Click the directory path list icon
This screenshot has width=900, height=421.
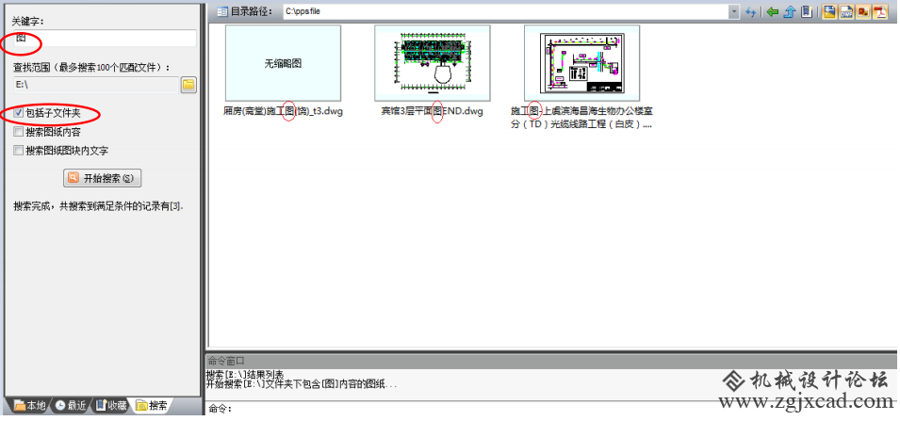click(221, 12)
